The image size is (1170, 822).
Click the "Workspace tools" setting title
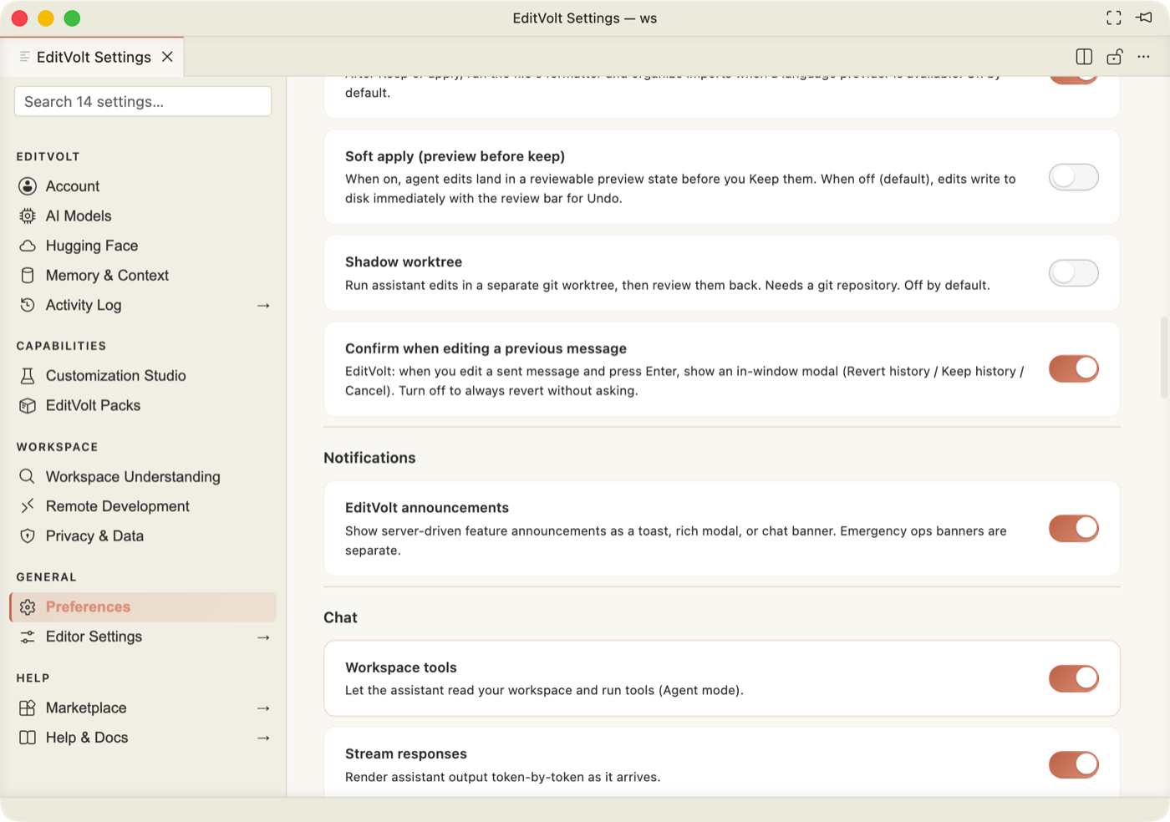pyautogui.click(x=401, y=667)
